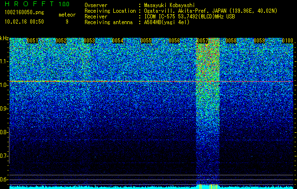Click the 1.0 frequency axis label
297x189 pixels.
[4, 85]
